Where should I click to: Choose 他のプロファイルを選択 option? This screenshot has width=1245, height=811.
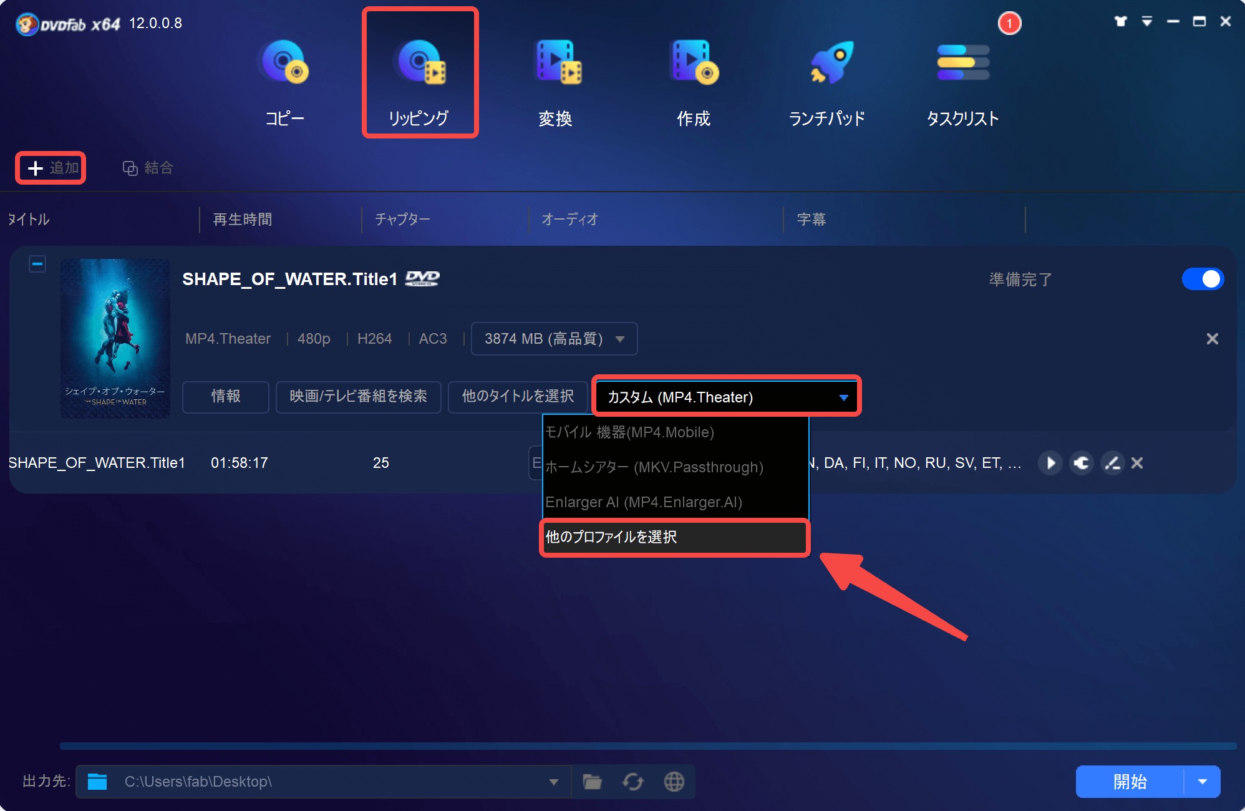pyautogui.click(x=675, y=537)
